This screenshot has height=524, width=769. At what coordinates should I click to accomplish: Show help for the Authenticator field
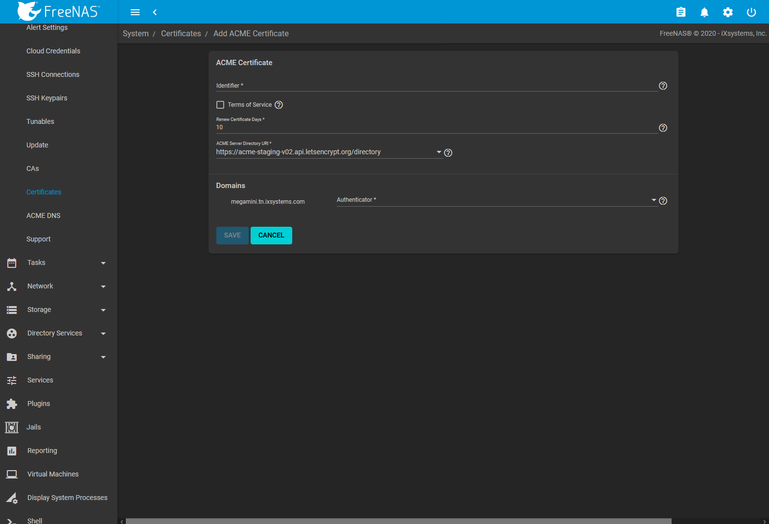pyautogui.click(x=663, y=201)
